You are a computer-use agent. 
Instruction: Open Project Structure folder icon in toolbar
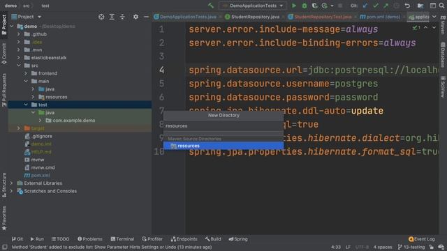[x=420, y=6]
